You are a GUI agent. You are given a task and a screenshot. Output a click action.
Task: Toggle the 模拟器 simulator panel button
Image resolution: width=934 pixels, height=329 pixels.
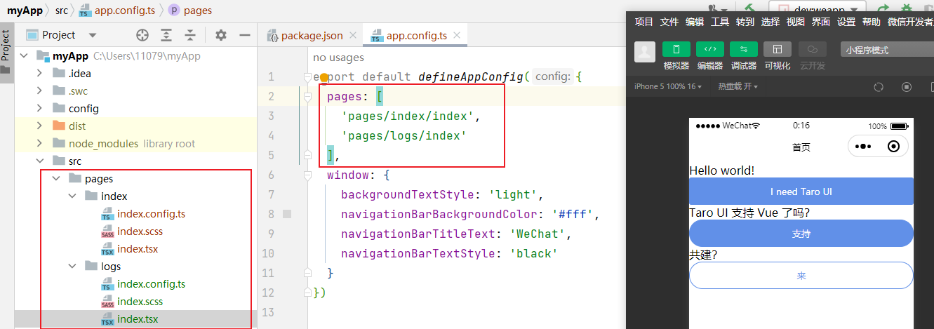(x=676, y=49)
